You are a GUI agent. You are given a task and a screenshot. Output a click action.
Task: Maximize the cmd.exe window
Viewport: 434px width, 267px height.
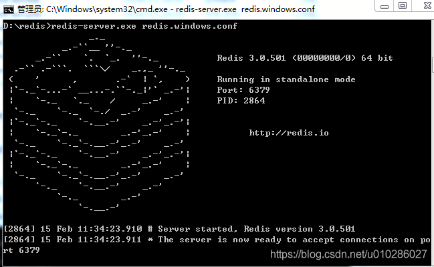pyautogui.click(x=403, y=5)
